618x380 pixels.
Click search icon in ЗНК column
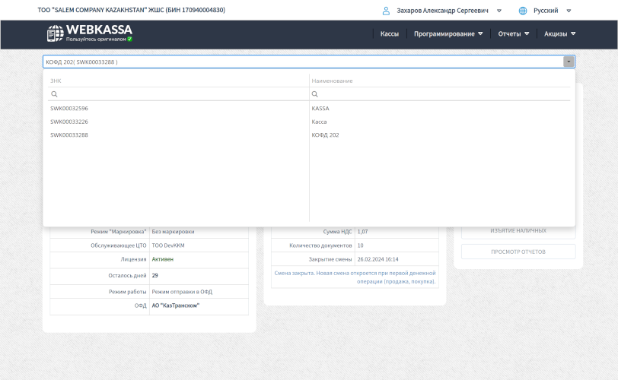54,94
